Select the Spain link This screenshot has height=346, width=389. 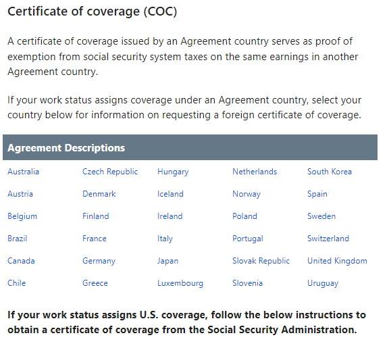pos(317,194)
